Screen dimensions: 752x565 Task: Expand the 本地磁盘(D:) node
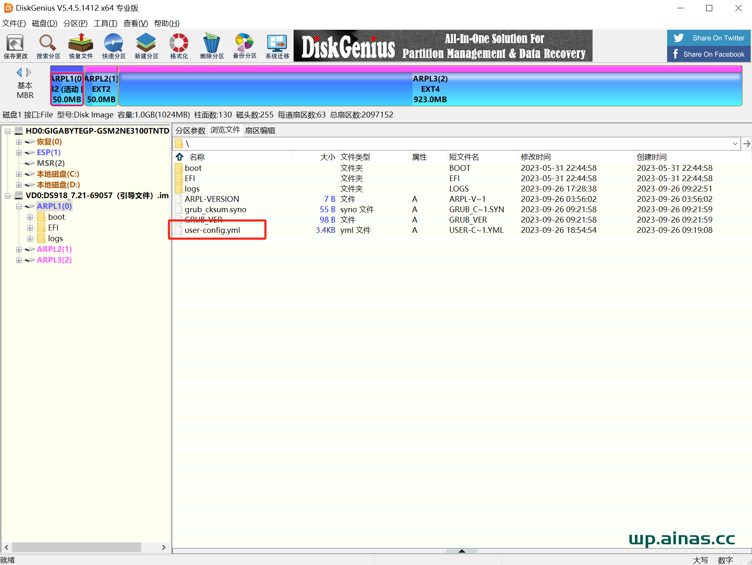pos(19,185)
